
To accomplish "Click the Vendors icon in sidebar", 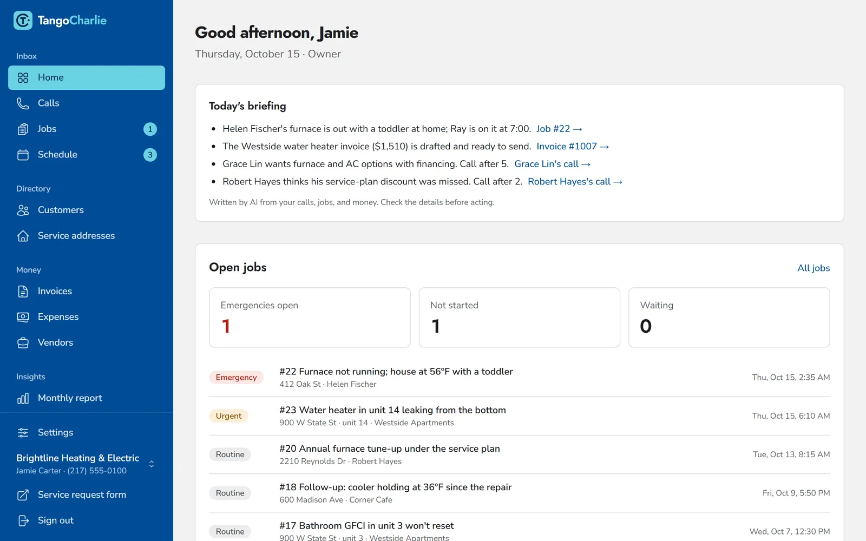I will click(x=23, y=343).
